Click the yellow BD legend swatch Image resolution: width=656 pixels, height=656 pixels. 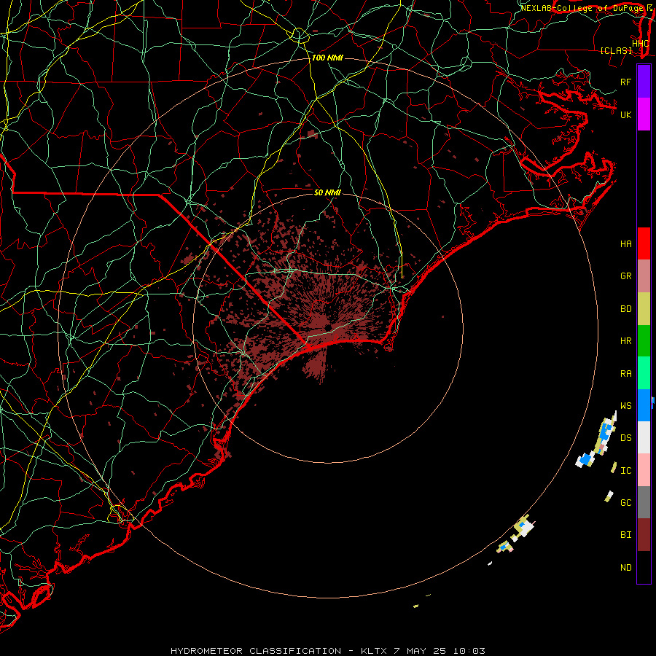click(x=644, y=309)
